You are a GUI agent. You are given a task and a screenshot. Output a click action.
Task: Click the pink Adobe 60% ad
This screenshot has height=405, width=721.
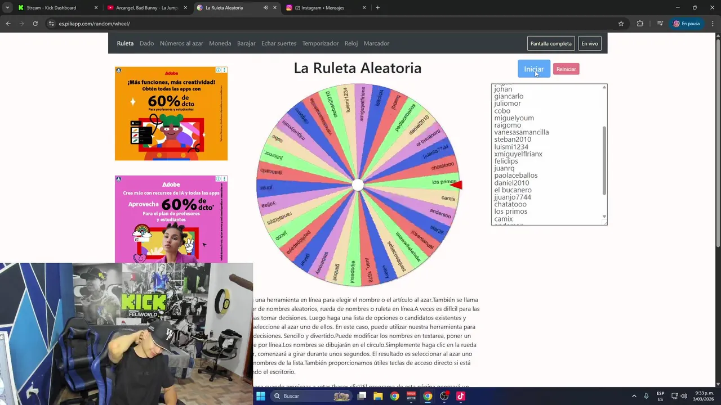pyautogui.click(x=171, y=219)
